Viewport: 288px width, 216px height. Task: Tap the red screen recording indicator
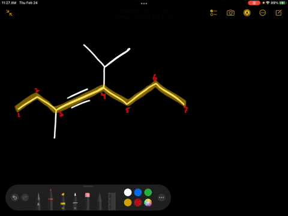tap(254, 3)
